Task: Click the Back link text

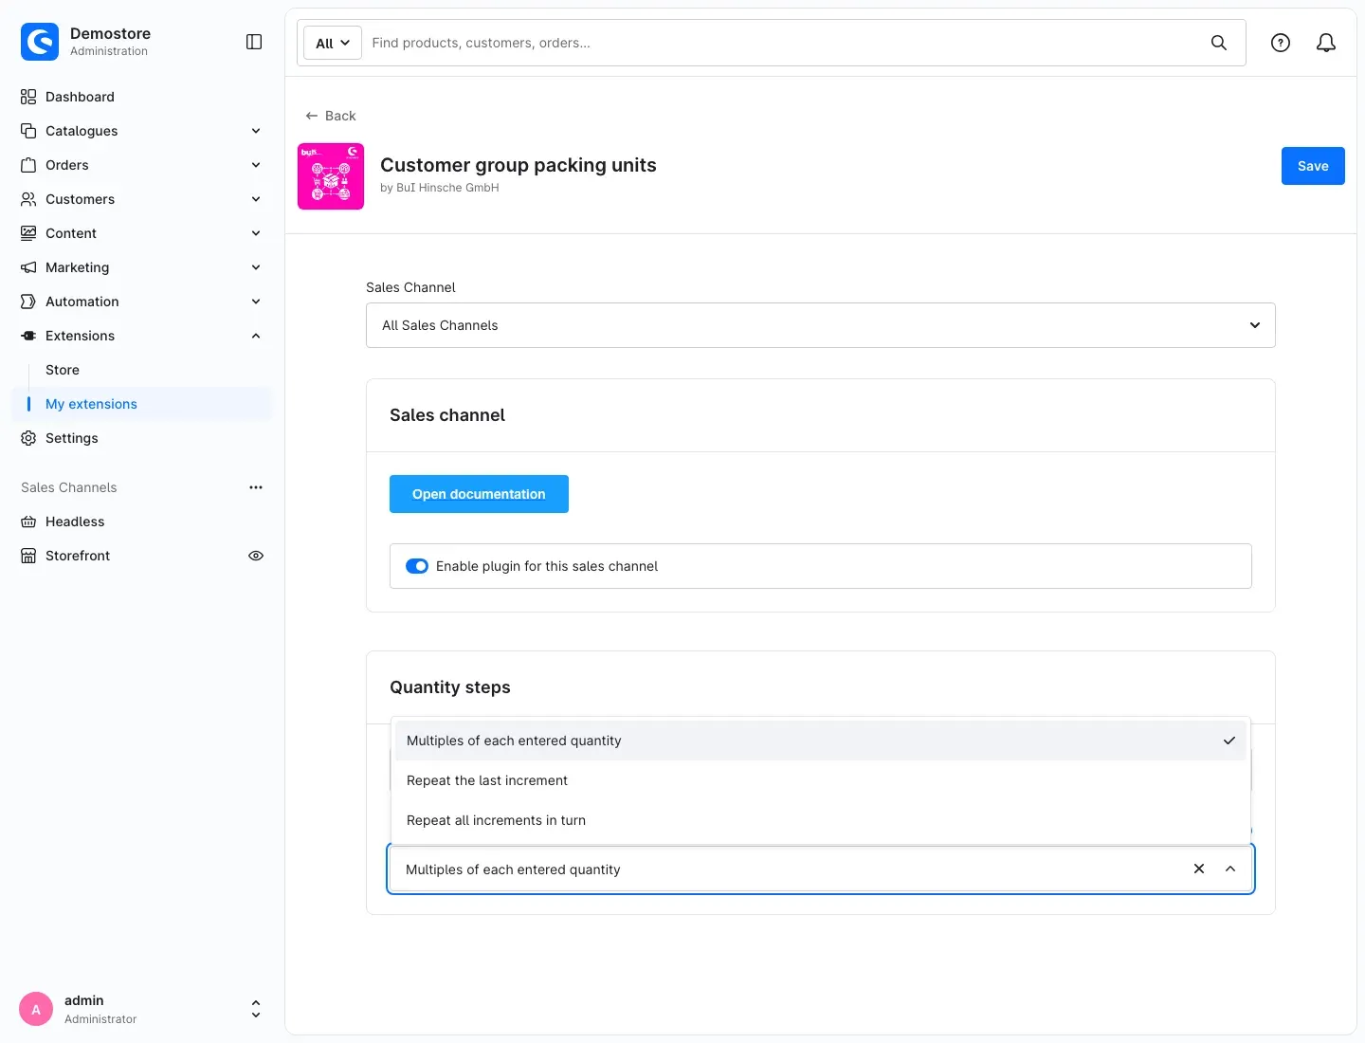Action: click(x=340, y=116)
